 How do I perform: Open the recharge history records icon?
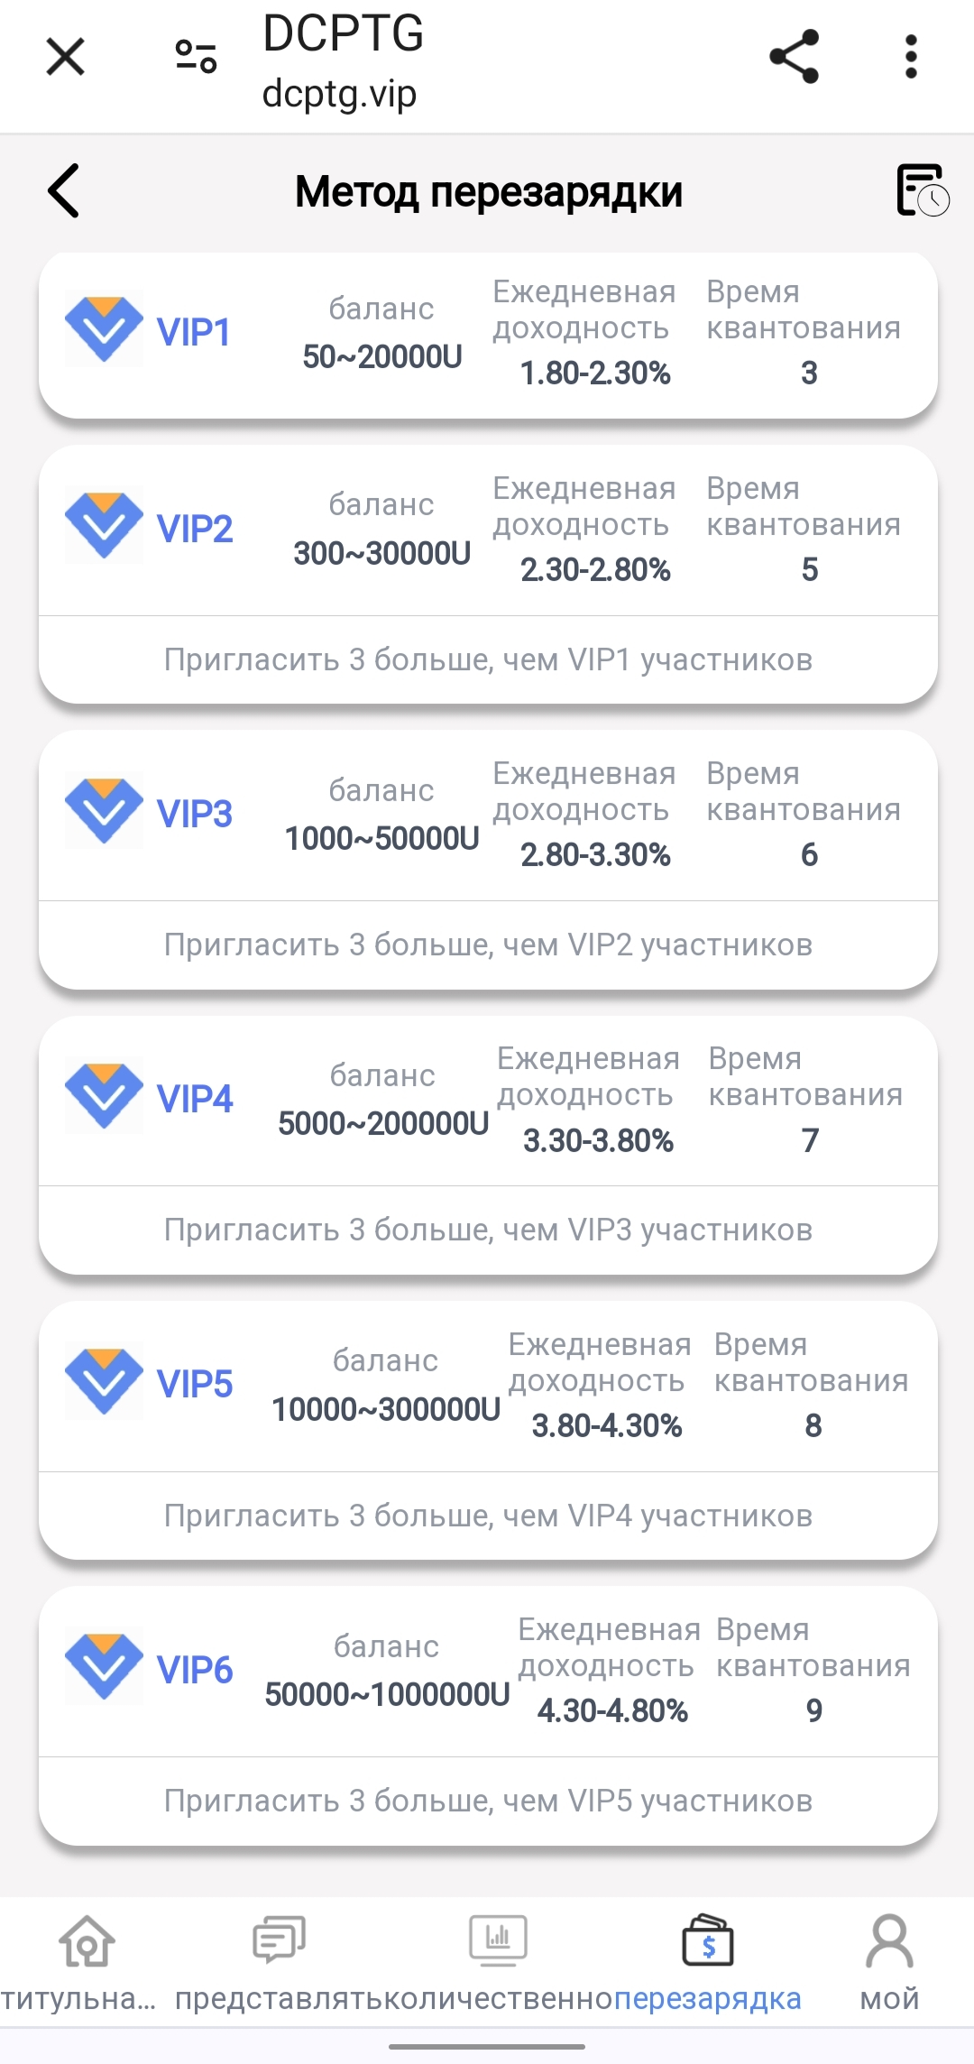click(922, 190)
